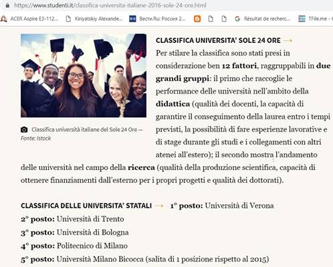This screenshot has width=333, height=267.
Task: Click the Università di Verona entry
Action: [239, 205]
